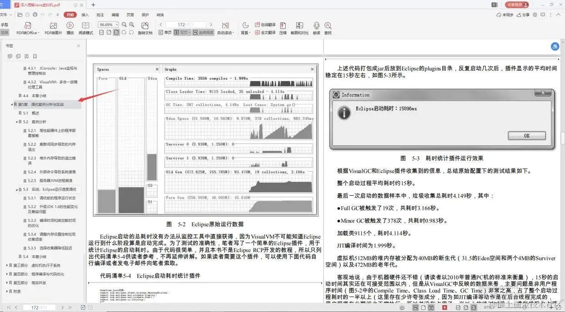This screenshot has height=312, width=565.
Task: Open a new tab with plus button
Action: [93, 5]
